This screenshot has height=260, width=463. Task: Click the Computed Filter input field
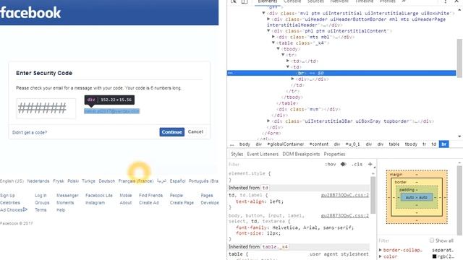[x=403, y=240]
